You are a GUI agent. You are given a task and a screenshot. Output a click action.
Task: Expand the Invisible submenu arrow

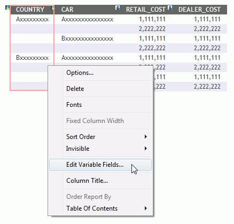(x=146, y=148)
